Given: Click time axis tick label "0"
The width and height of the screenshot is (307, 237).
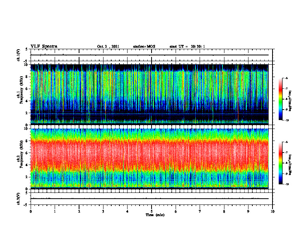Looking at the screenshot, I should tap(31, 211).
